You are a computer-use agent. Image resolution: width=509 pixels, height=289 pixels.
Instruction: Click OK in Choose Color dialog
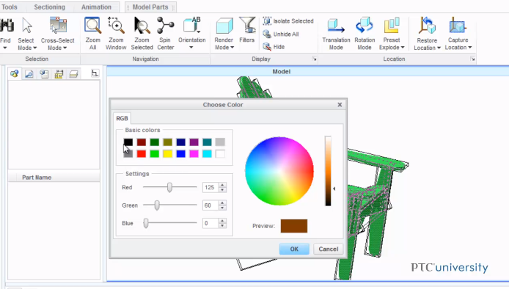pyautogui.click(x=294, y=249)
